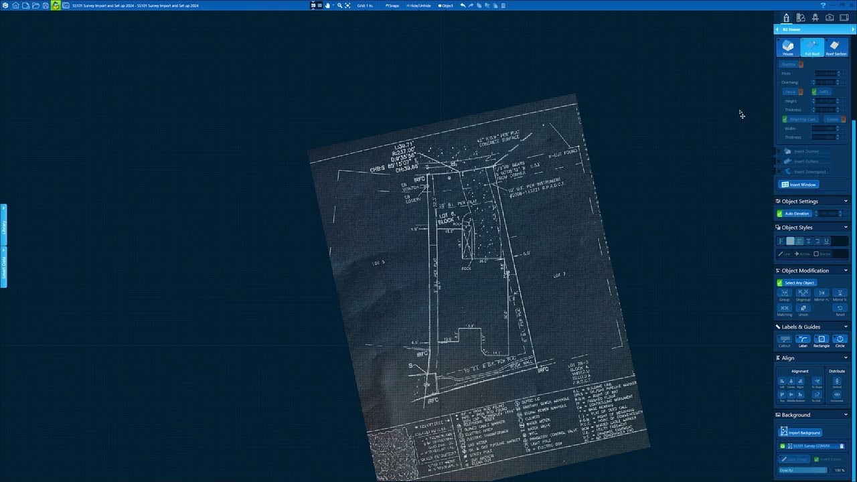Switch to the house construction stage tab

[x=786, y=17]
